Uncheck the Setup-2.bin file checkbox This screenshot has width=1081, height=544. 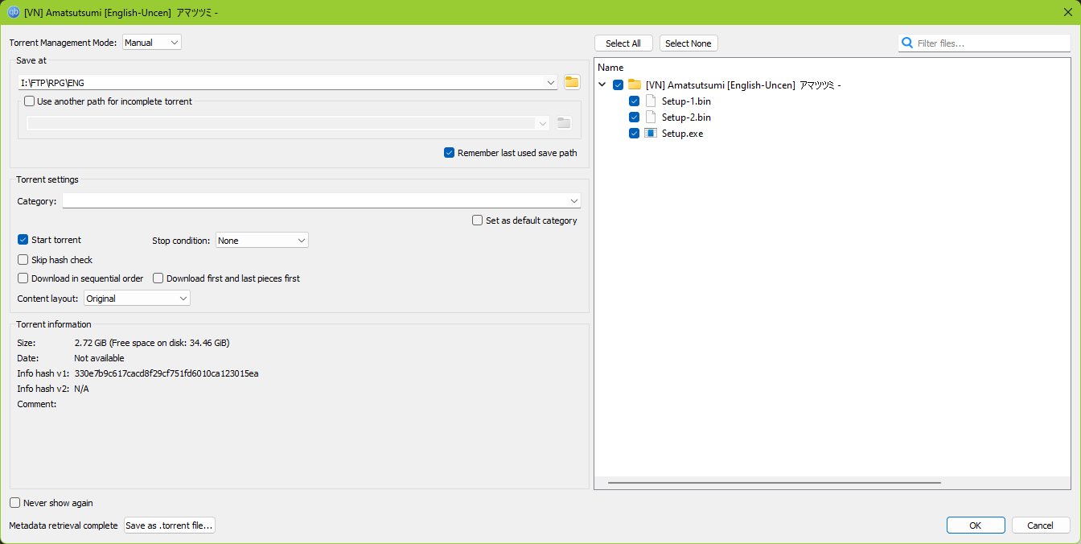635,117
